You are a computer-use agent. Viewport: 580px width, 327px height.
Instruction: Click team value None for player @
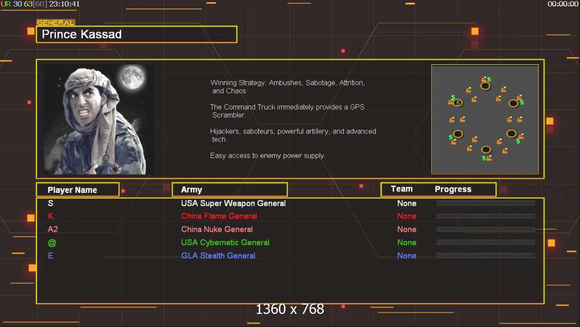(407, 243)
